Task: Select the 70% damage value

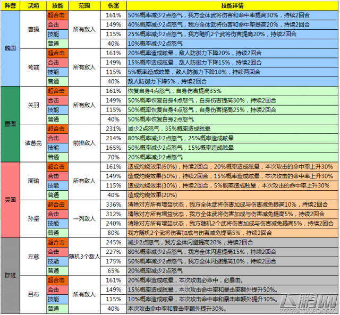Action: click(114, 157)
